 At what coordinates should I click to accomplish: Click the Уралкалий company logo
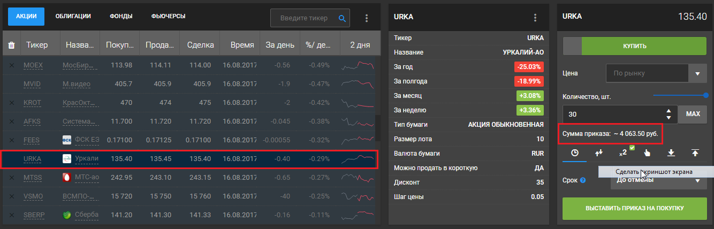click(67, 159)
